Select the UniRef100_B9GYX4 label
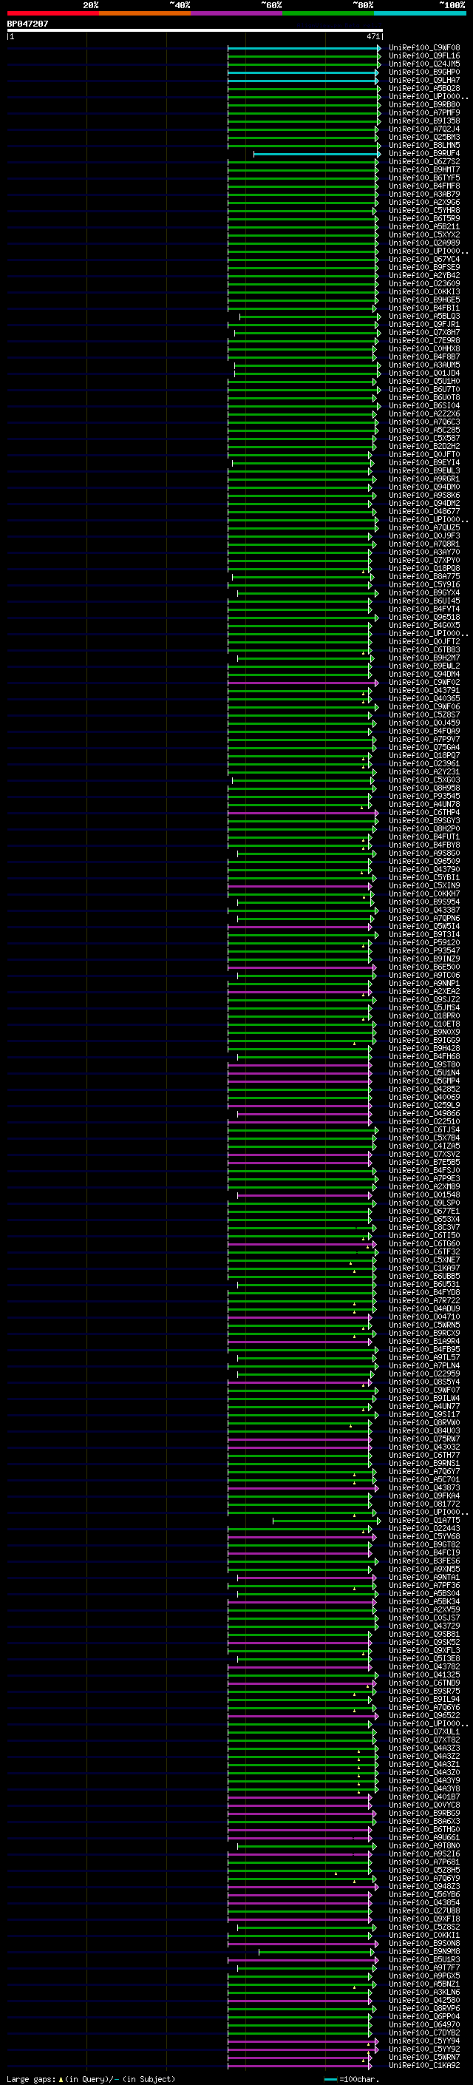Image resolution: width=473 pixels, height=2085 pixels. point(423,593)
